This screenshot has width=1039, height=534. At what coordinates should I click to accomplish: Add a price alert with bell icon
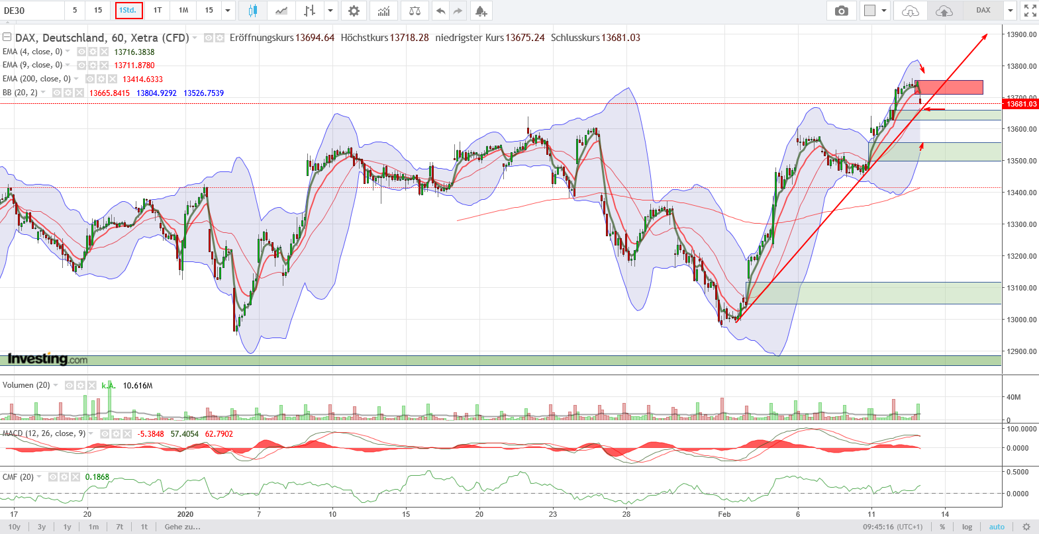(x=481, y=11)
